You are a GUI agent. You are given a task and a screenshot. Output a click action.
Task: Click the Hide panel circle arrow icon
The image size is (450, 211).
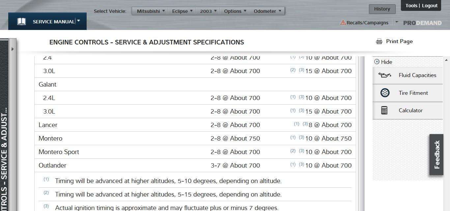click(x=377, y=62)
